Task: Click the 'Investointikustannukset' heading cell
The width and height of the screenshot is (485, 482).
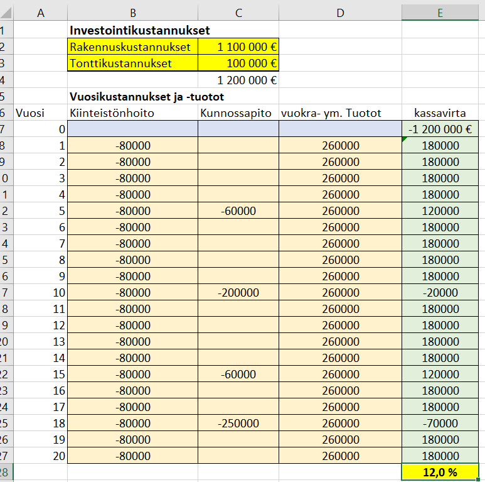Action: pos(132,30)
